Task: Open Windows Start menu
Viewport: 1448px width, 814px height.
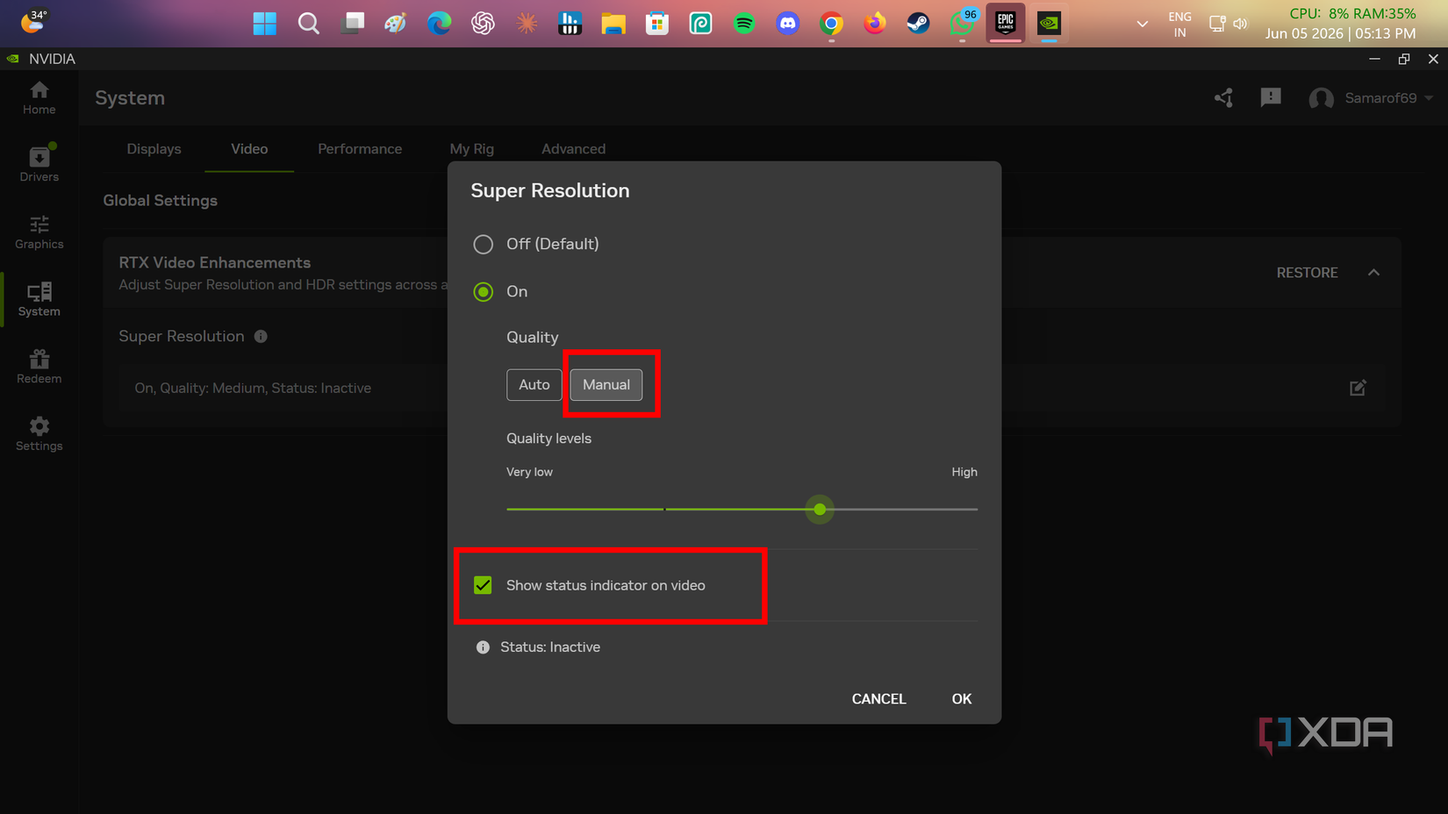Action: coord(265,23)
